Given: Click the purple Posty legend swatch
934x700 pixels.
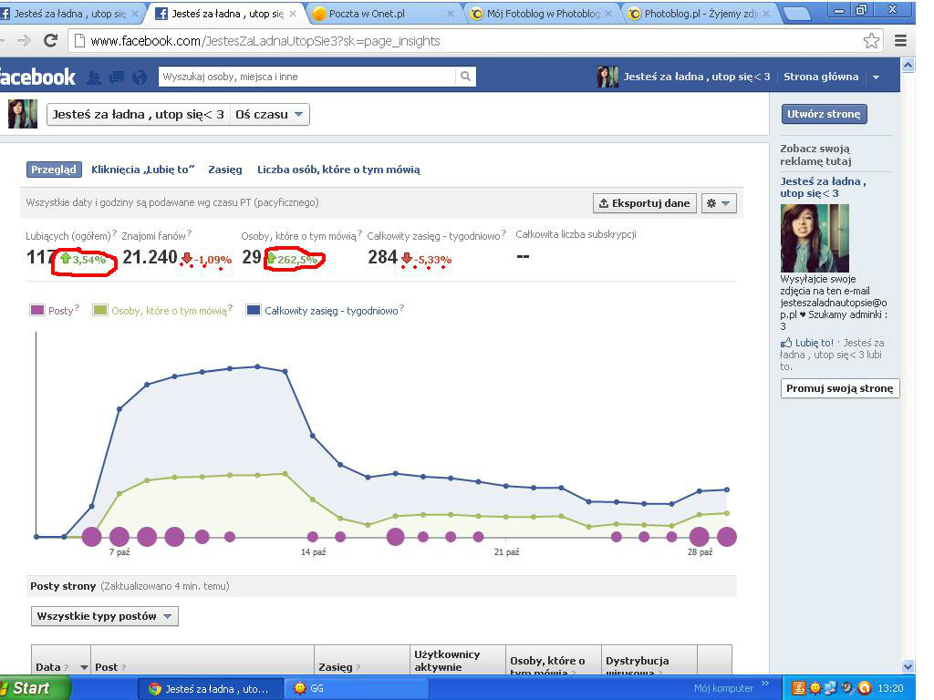Looking at the screenshot, I should (36, 310).
